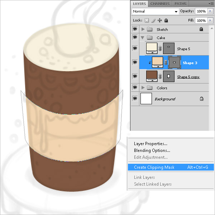Click the Sketch group lock icon

coord(201,29)
